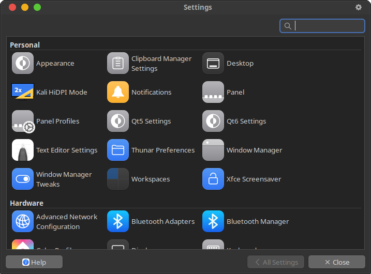371x274 pixels.
Task: Launch Kali HiDPI Mode icon
Action: [23, 92]
